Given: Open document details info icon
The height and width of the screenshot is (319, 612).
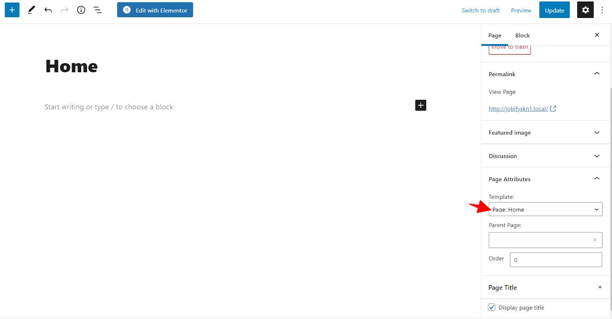Looking at the screenshot, I should click(x=81, y=10).
